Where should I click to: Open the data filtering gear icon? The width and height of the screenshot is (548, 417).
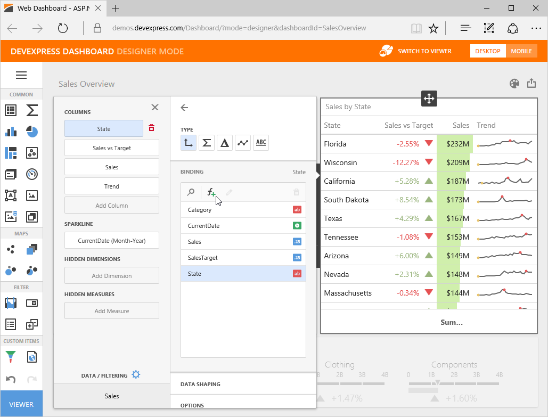coord(136,375)
